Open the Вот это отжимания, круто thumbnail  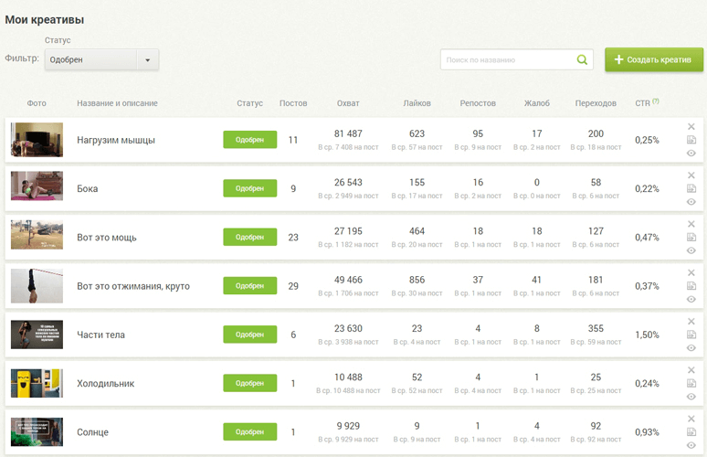pyautogui.click(x=37, y=286)
